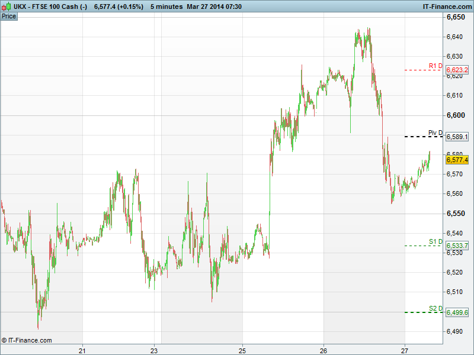
Task: Click the S2 D dashed green line label
Action: pos(435,308)
